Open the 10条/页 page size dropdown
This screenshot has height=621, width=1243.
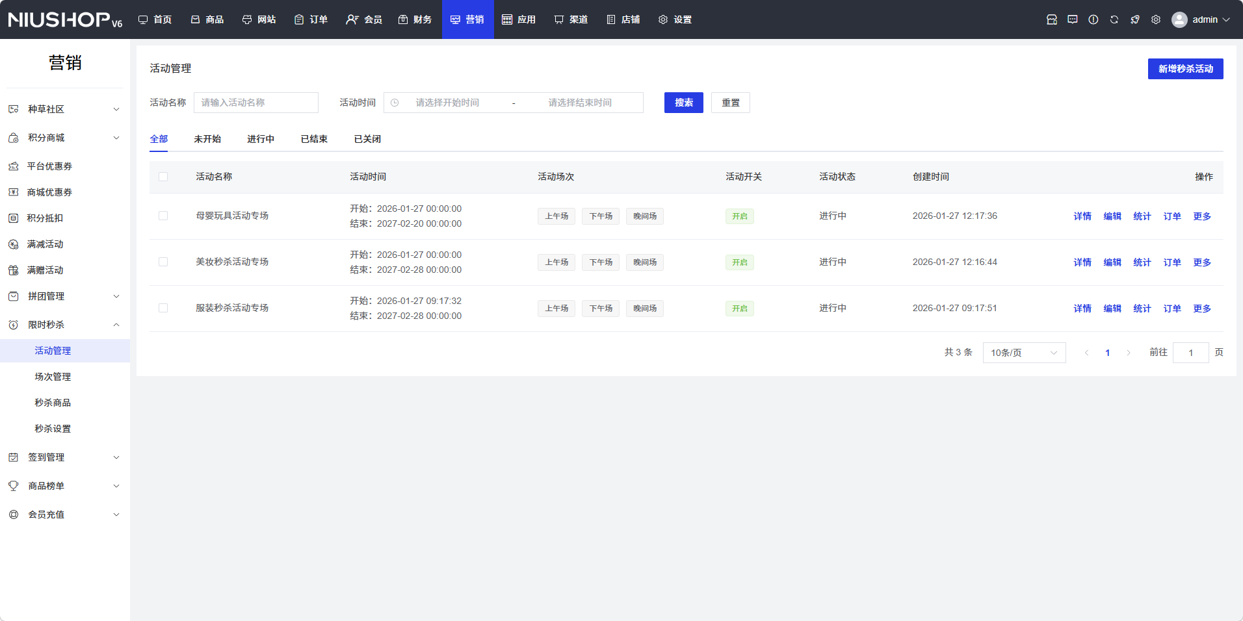coord(1023,353)
